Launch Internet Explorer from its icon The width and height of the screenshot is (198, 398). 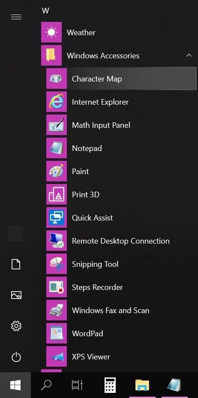[x=56, y=102]
